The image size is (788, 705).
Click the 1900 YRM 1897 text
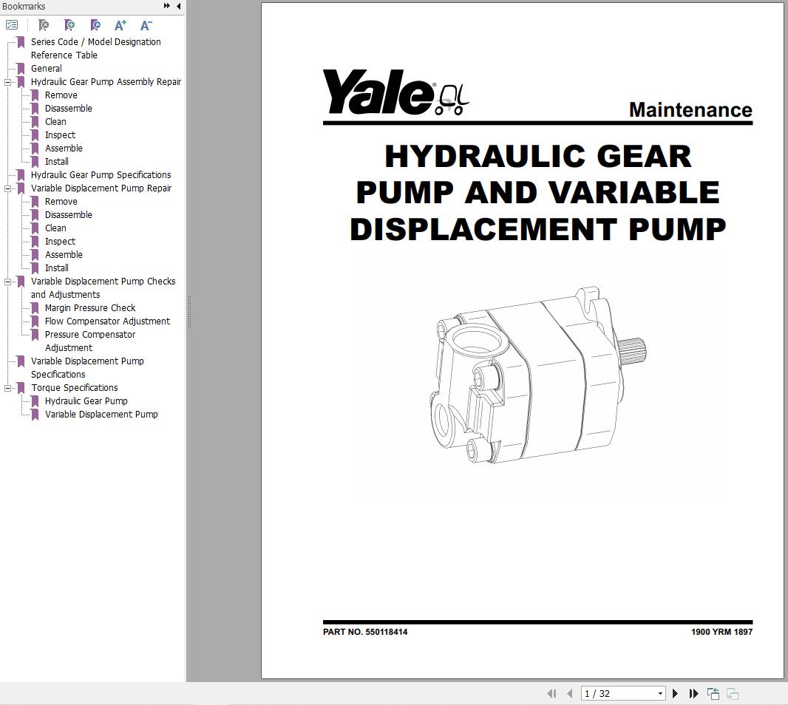[x=721, y=632]
